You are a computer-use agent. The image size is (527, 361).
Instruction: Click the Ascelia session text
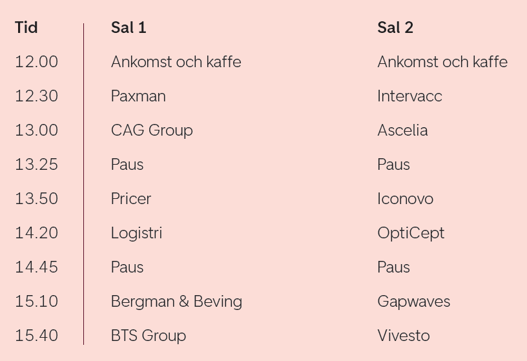pyautogui.click(x=402, y=130)
